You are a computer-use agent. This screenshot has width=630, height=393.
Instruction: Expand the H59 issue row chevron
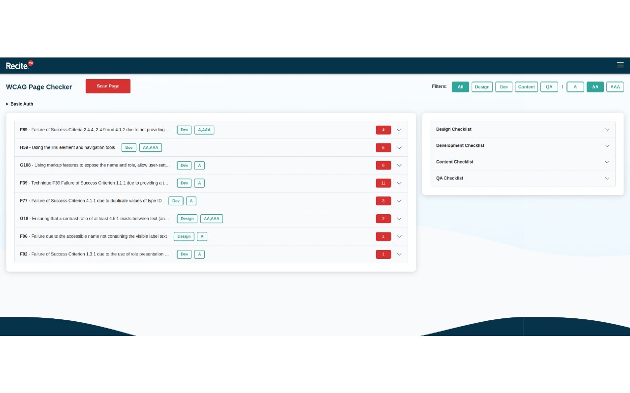coord(399,148)
